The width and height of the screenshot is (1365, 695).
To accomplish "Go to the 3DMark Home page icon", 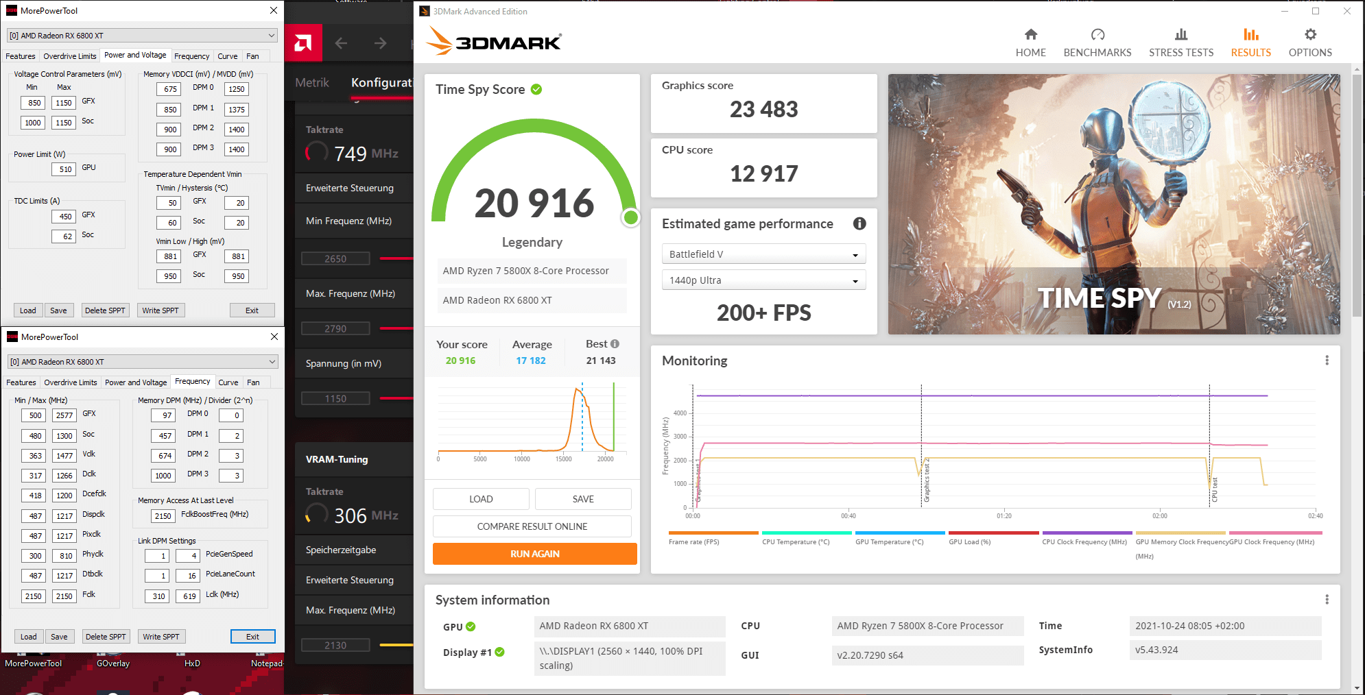I will [1030, 34].
